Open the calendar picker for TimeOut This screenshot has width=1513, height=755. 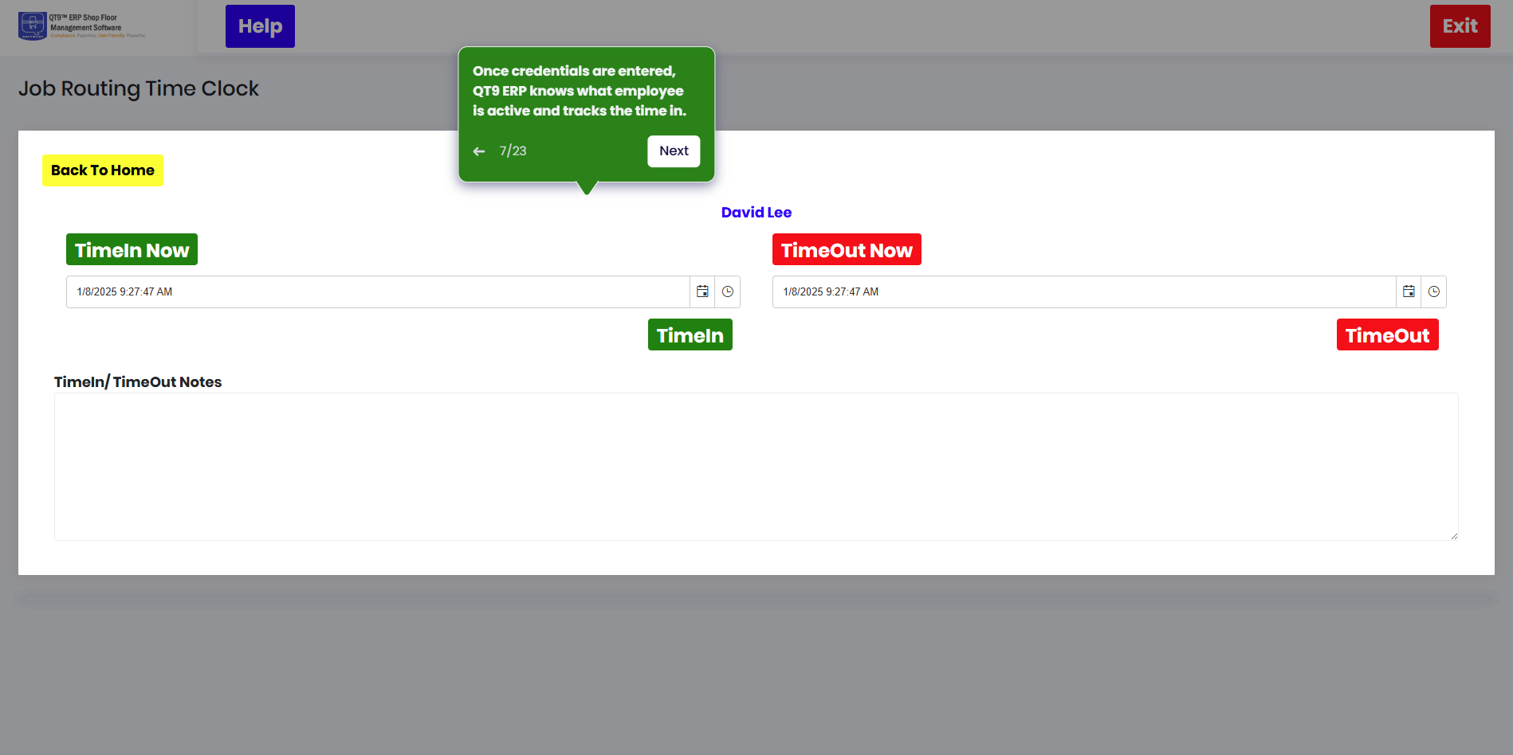click(x=1409, y=292)
